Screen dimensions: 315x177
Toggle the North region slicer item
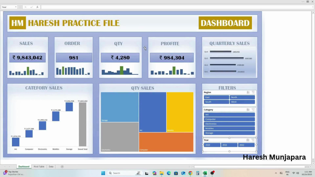(x=242, y=97)
